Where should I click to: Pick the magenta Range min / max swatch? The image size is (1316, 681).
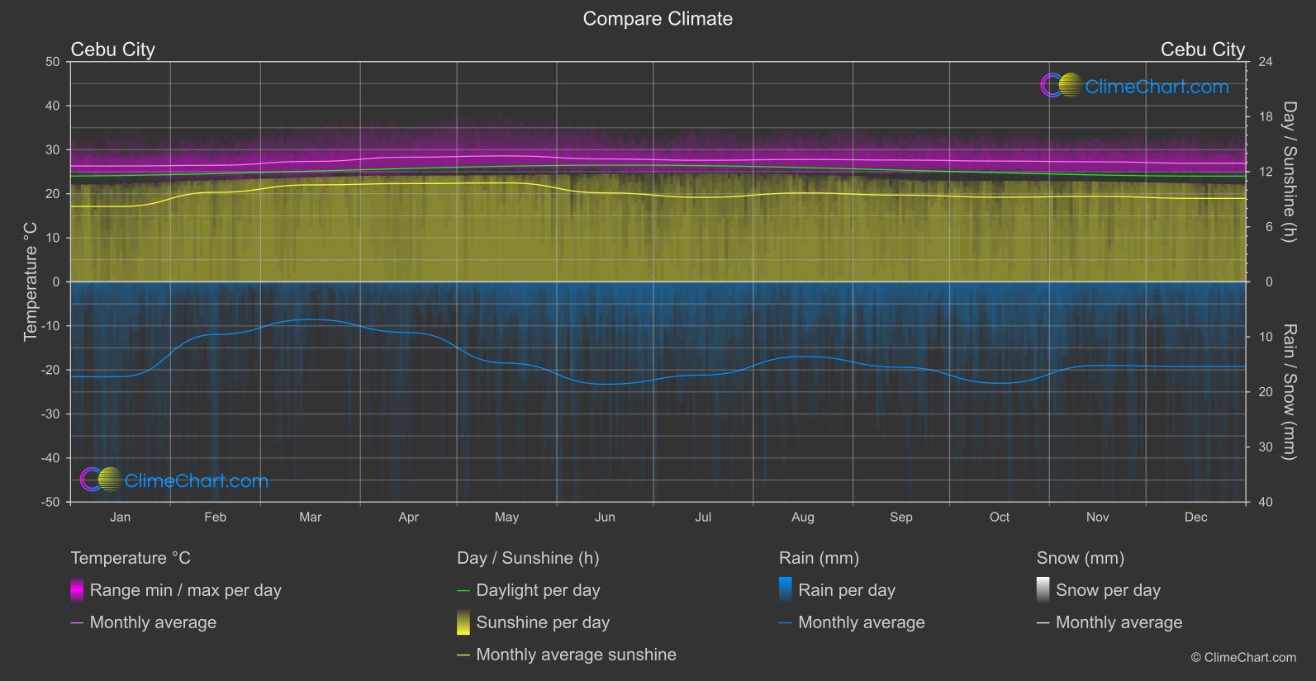tap(77, 590)
